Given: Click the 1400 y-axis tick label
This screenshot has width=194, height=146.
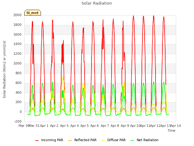Looking at the screenshot, I should tap(18, 44).
